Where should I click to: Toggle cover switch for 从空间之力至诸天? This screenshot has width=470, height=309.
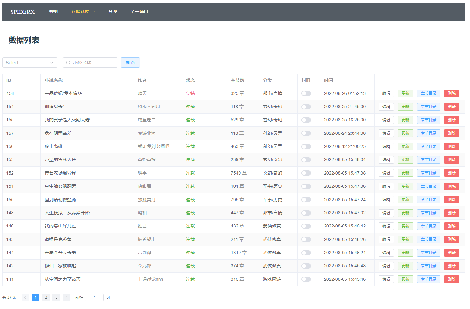306,279
